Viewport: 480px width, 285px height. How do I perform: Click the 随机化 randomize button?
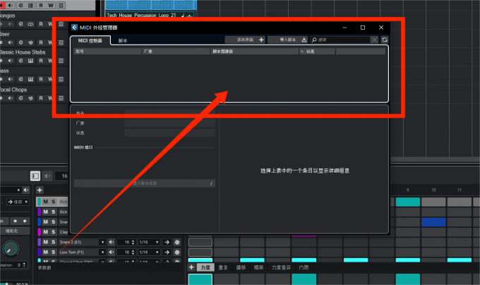14,231
